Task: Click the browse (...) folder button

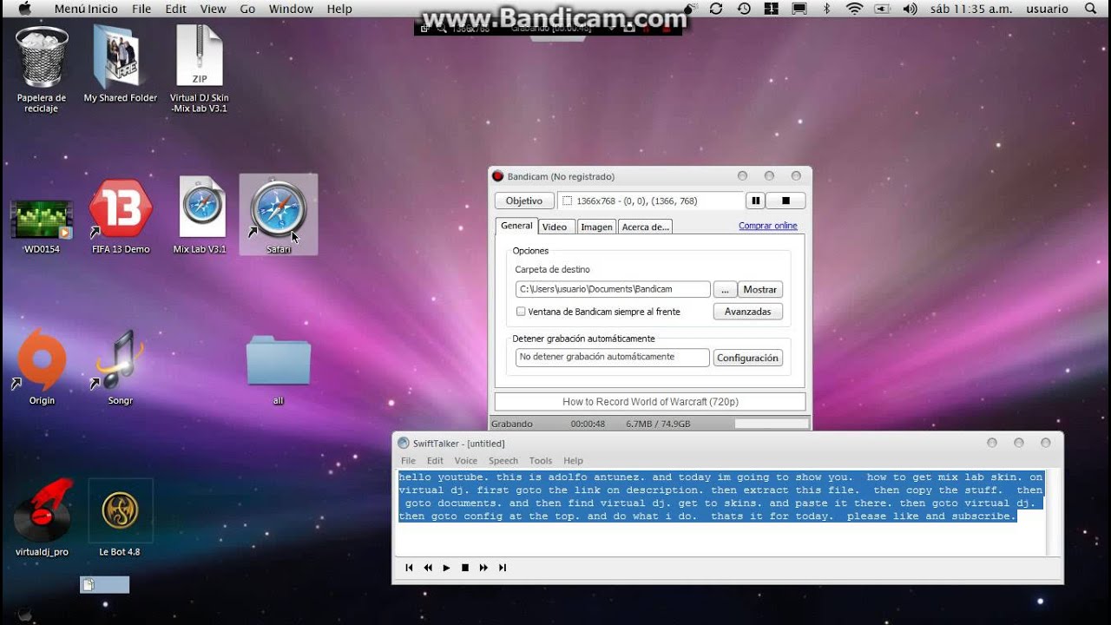Action: click(x=725, y=290)
